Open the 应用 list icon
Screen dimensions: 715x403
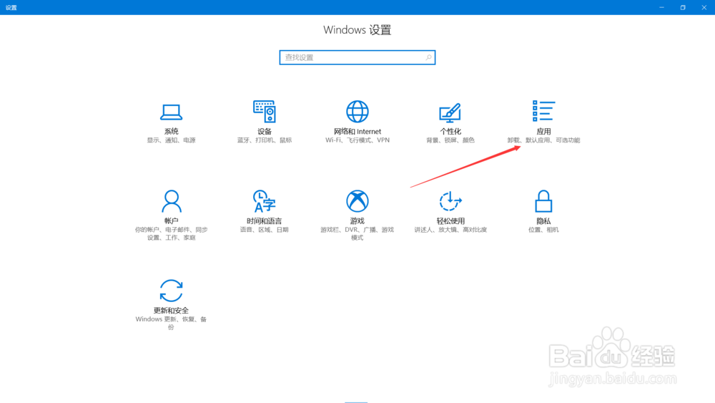tap(543, 111)
